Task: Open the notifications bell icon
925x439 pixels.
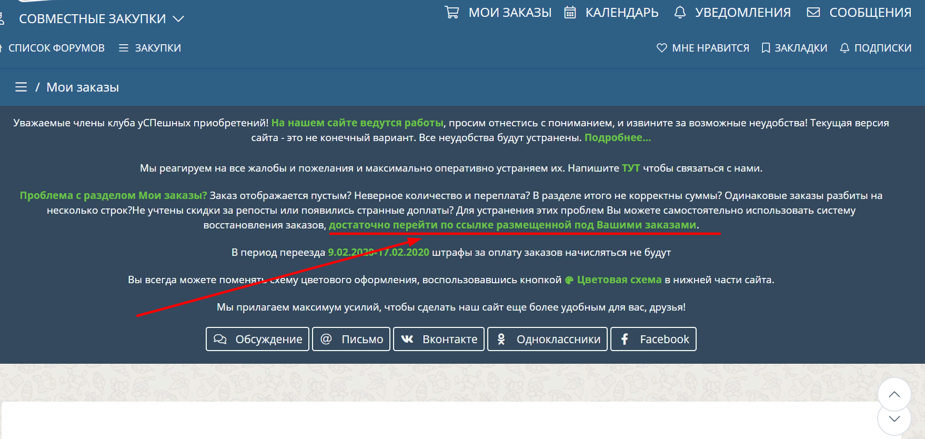Action: tap(680, 12)
